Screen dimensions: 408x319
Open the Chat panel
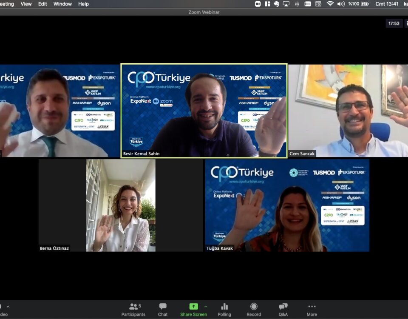tap(163, 309)
